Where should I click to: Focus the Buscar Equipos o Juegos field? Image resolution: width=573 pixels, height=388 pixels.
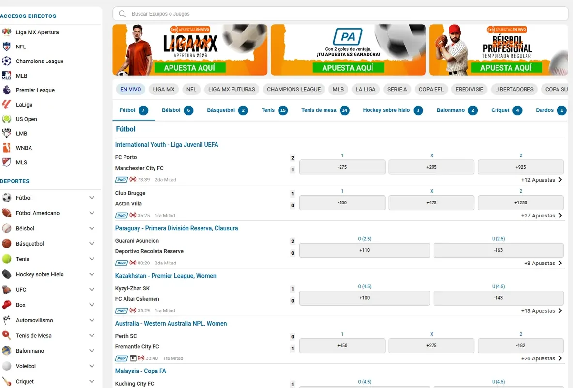click(x=340, y=14)
